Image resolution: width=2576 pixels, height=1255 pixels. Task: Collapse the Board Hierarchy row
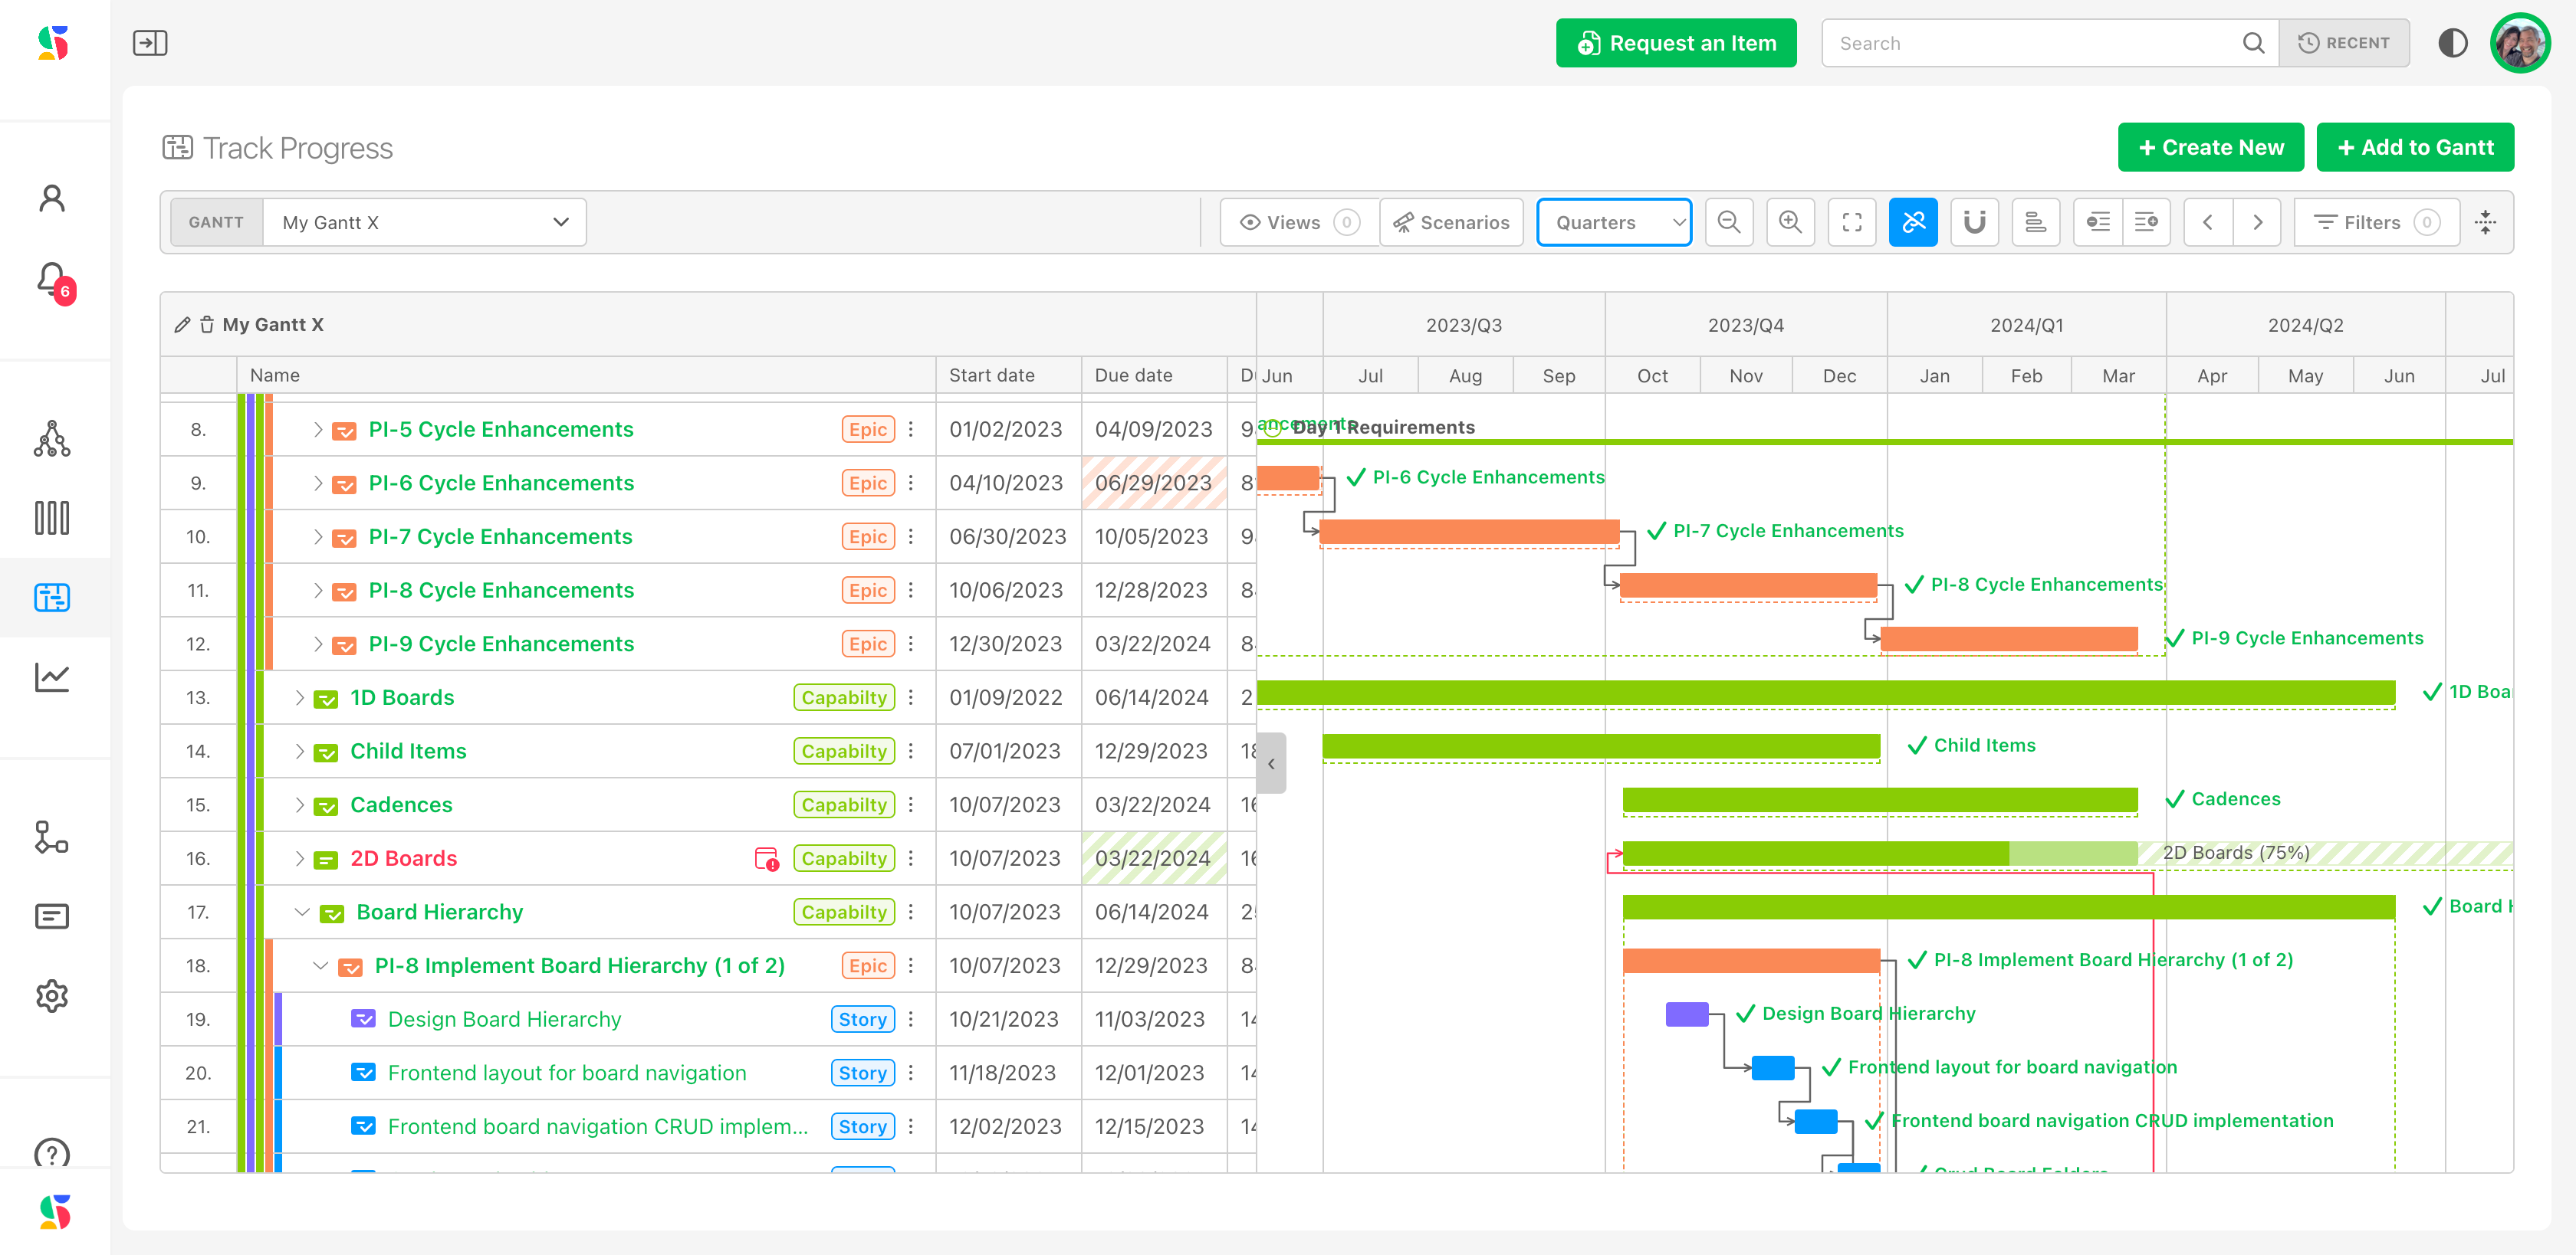point(302,911)
